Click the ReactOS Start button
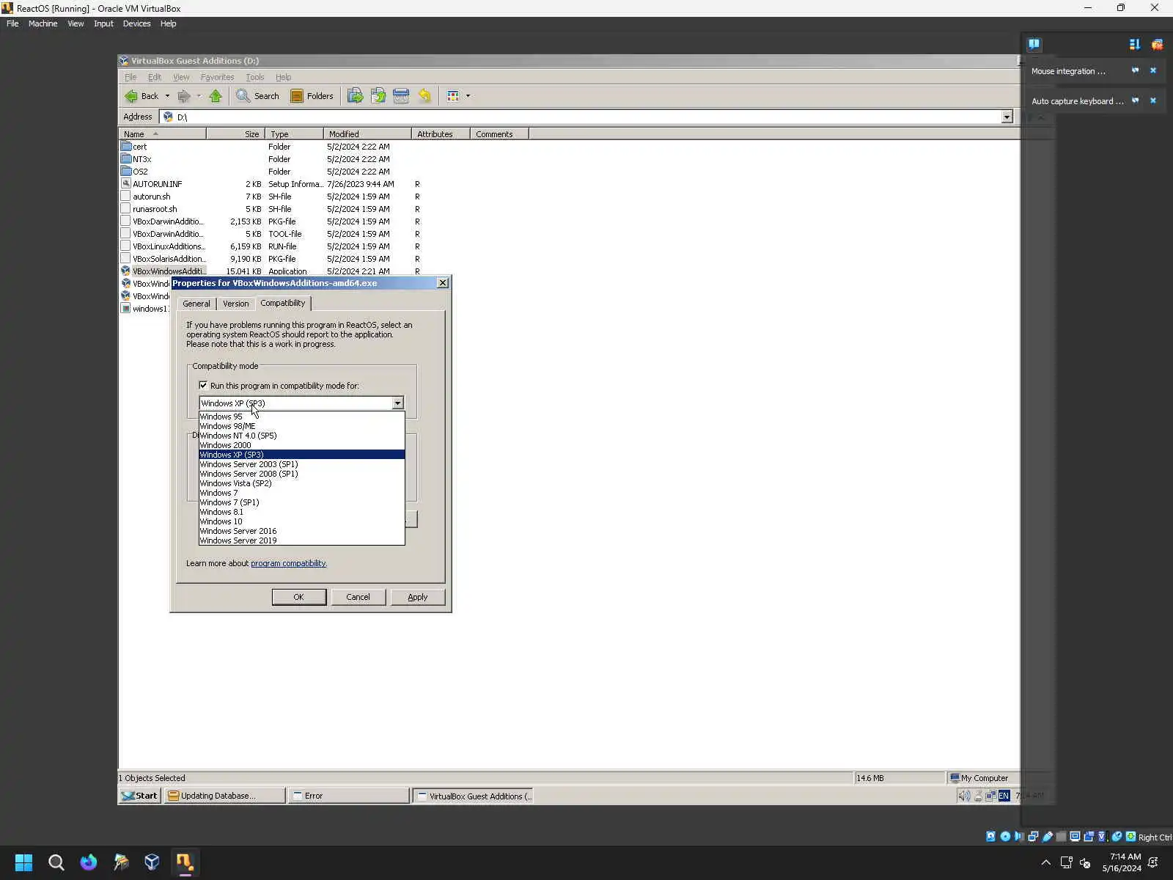Screen dimensions: 1173x880 [x=139, y=796]
